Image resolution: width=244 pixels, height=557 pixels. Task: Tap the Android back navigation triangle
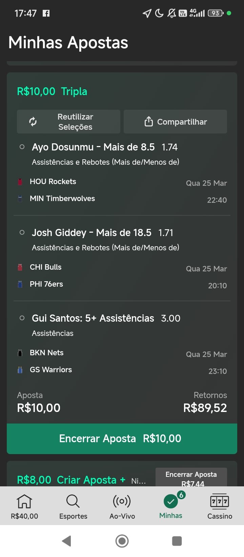(x=67, y=541)
